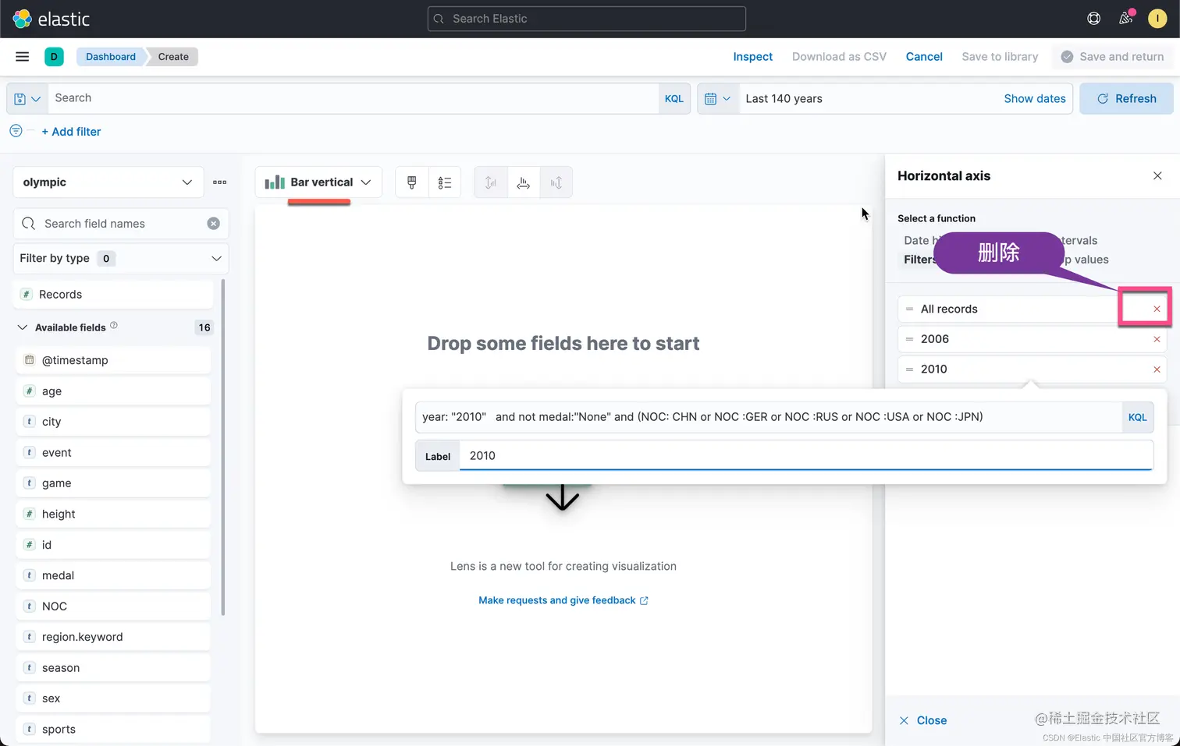
Task: Click the field list scrollbar
Action: coord(223,447)
